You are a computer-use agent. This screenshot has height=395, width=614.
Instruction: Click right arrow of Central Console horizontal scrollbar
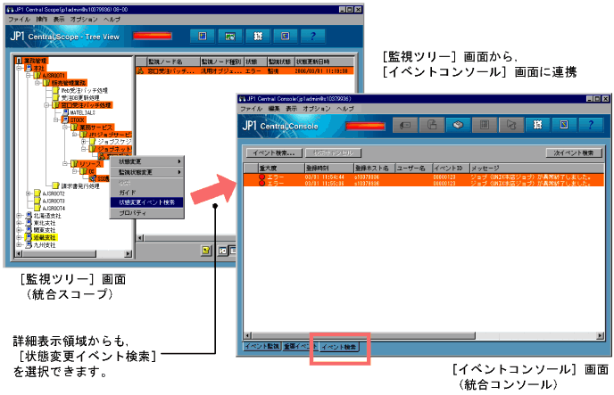point(601,335)
